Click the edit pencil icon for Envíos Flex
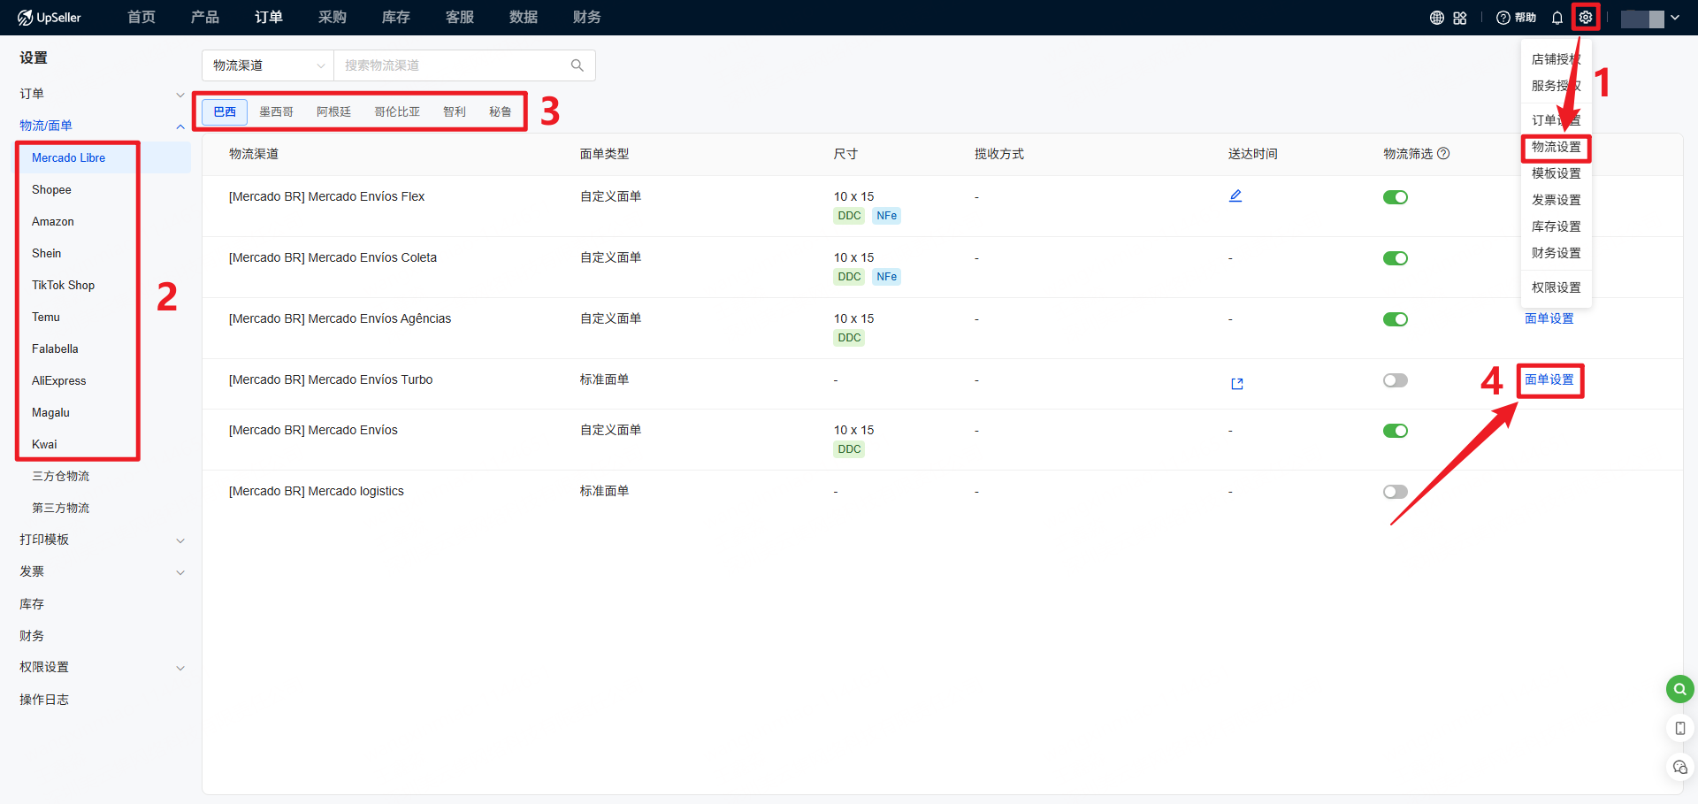1698x804 pixels. (x=1235, y=196)
